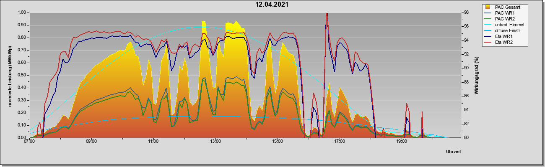Click the 13:00 time axis label
Screen dimensions: 545x167
[x=215, y=142]
